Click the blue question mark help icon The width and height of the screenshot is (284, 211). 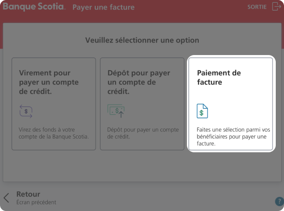[279, 201]
